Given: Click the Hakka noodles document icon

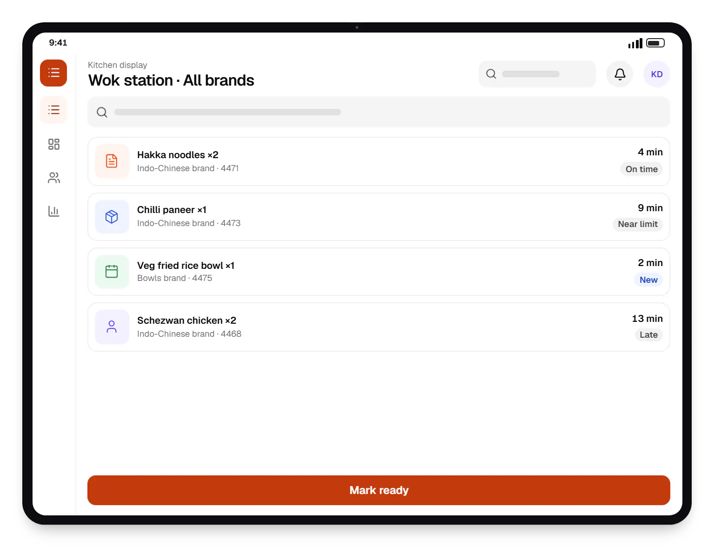Looking at the screenshot, I should coord(112,161).
